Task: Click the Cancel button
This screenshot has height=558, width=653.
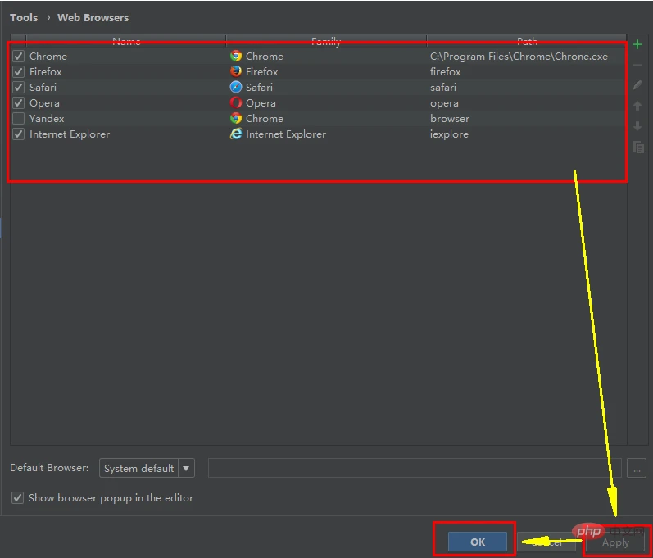Action: coord(546,542)
